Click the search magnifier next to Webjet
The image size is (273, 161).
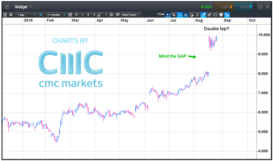pyautogui.click(x=31, y=7)
